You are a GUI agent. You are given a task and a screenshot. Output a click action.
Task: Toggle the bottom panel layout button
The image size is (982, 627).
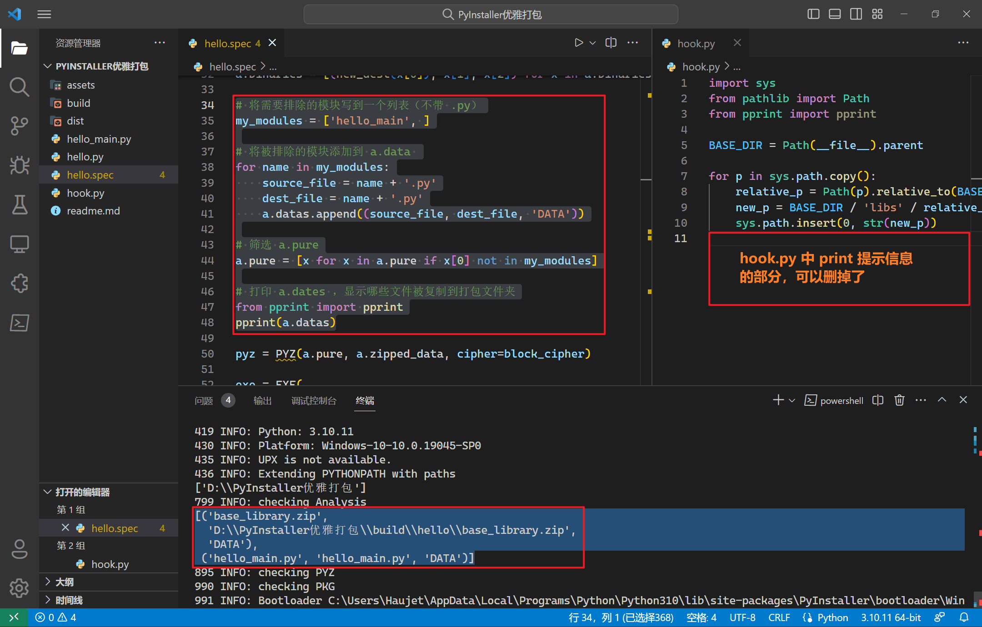click(x=835, y=14)
